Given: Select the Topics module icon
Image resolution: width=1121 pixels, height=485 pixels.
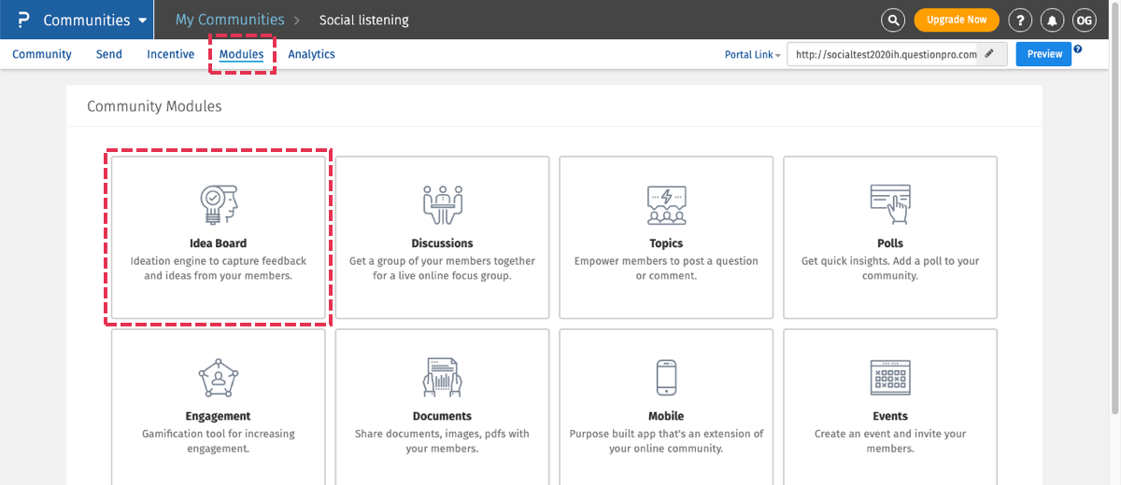Looking at the screenshot, I should point(666,204).
